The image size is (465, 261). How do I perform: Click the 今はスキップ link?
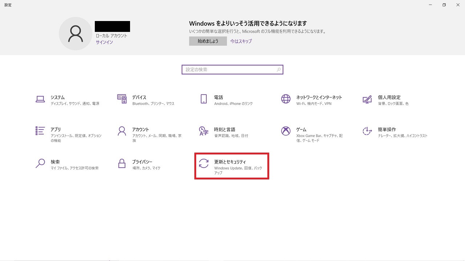241,41
